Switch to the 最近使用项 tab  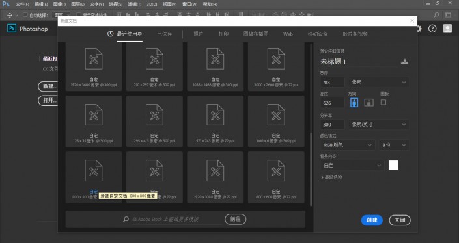coord(130,34)
